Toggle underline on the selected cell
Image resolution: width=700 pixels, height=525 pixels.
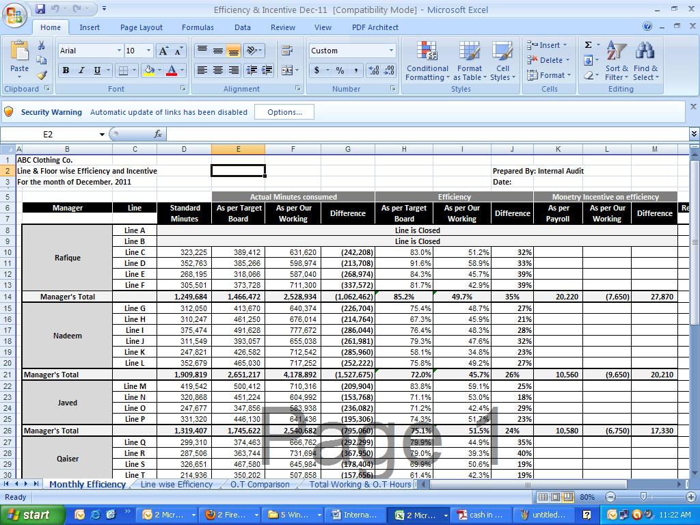coord(97,69)
